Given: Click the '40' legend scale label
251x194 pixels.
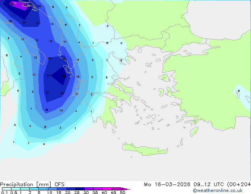Looking at the screenshot, I should pyautogui.click(x=104, y=192).
